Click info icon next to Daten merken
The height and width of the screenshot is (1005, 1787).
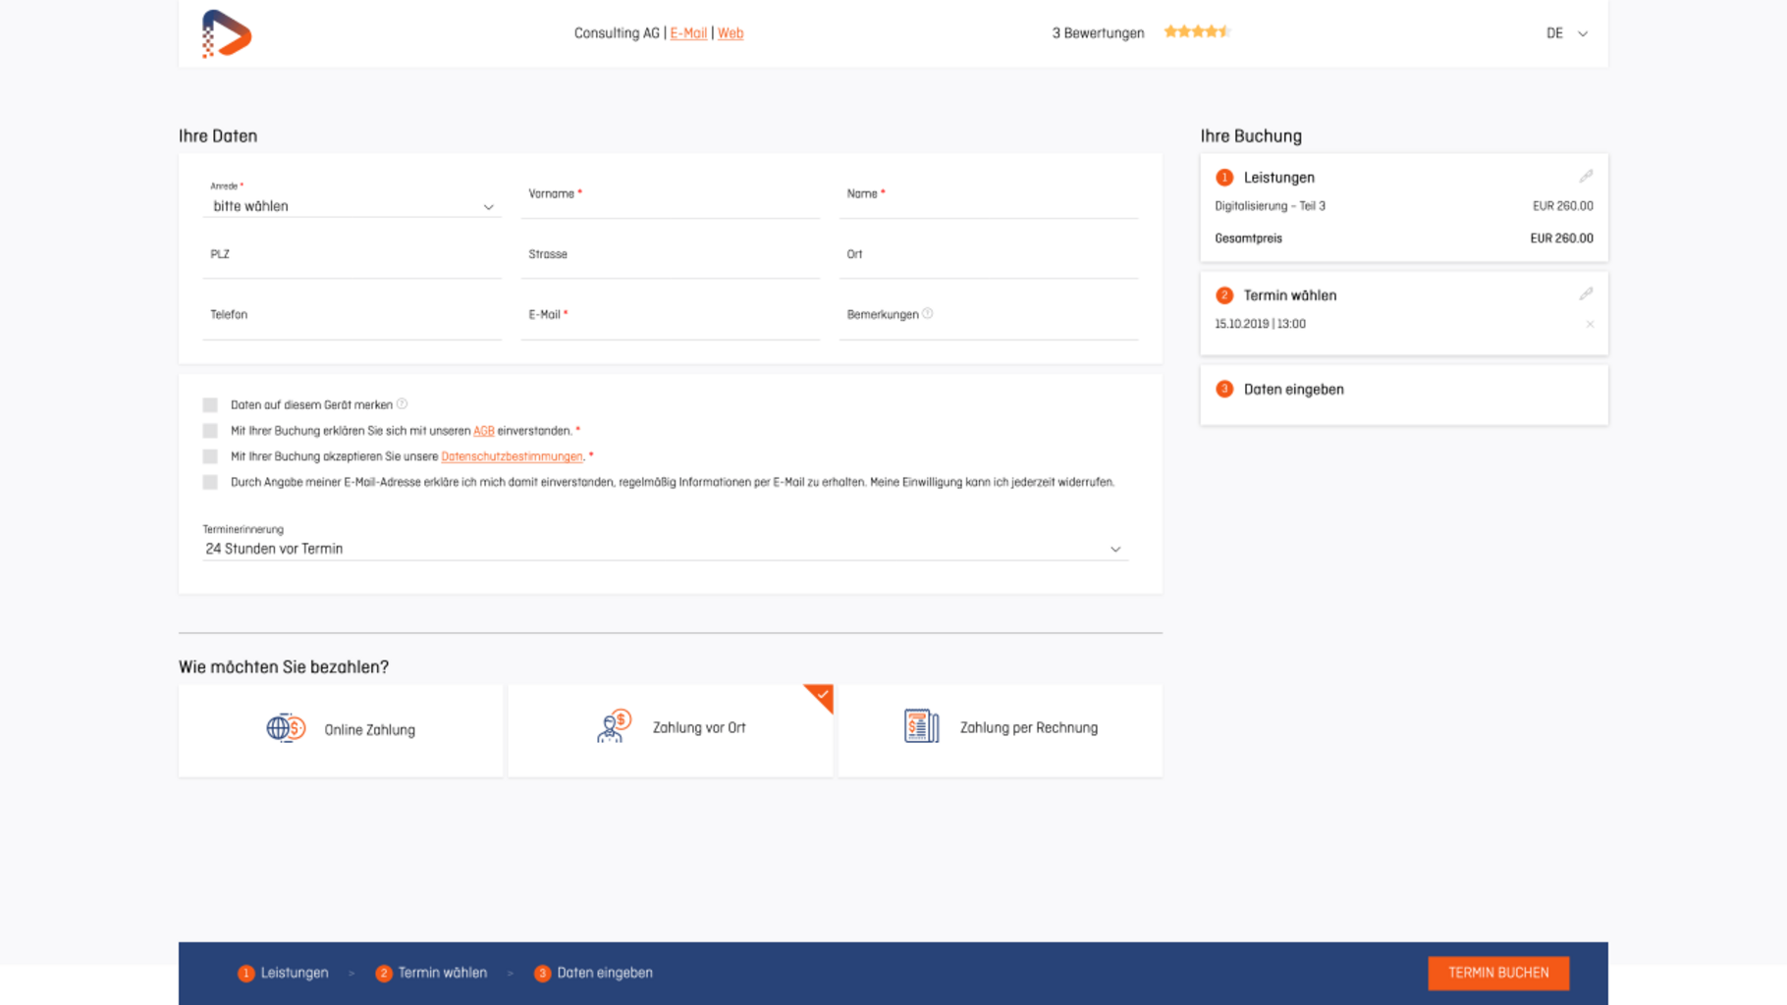coord(403,404)
